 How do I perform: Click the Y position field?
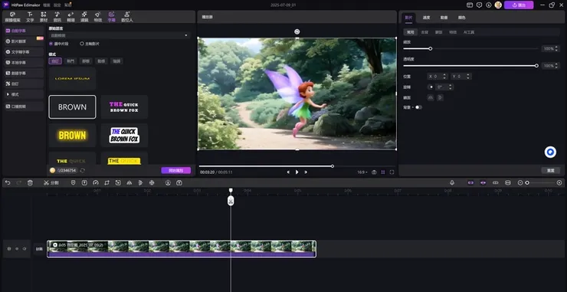pyautogui.click(x=461, y=77)
